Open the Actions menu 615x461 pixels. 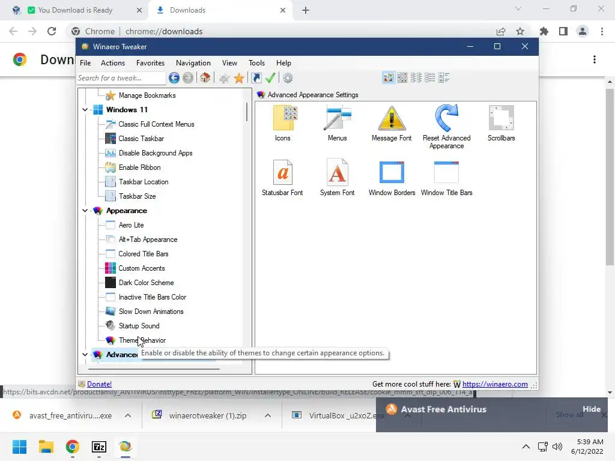coord(113,63)
